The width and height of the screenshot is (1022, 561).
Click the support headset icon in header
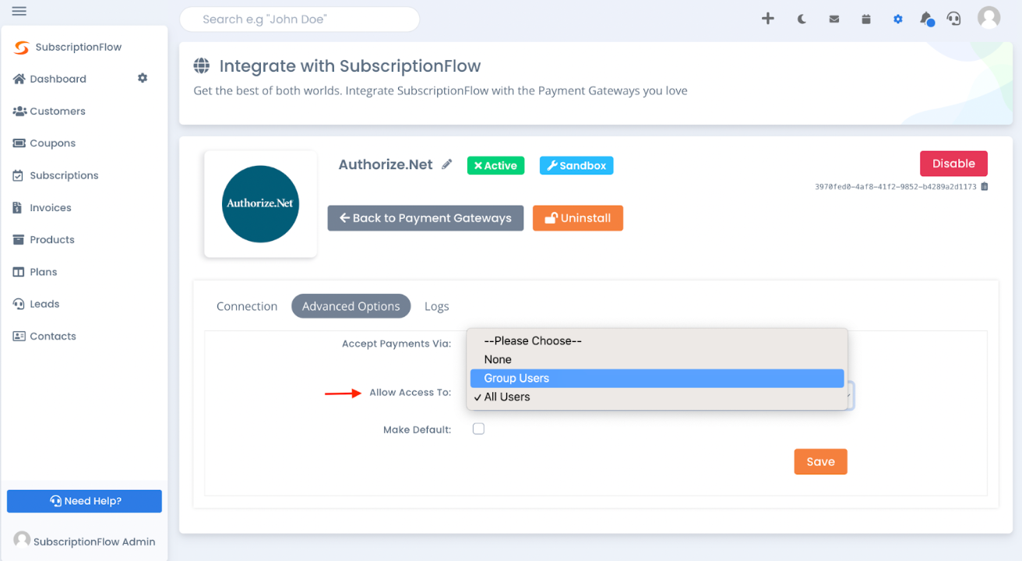coord(954,19)
